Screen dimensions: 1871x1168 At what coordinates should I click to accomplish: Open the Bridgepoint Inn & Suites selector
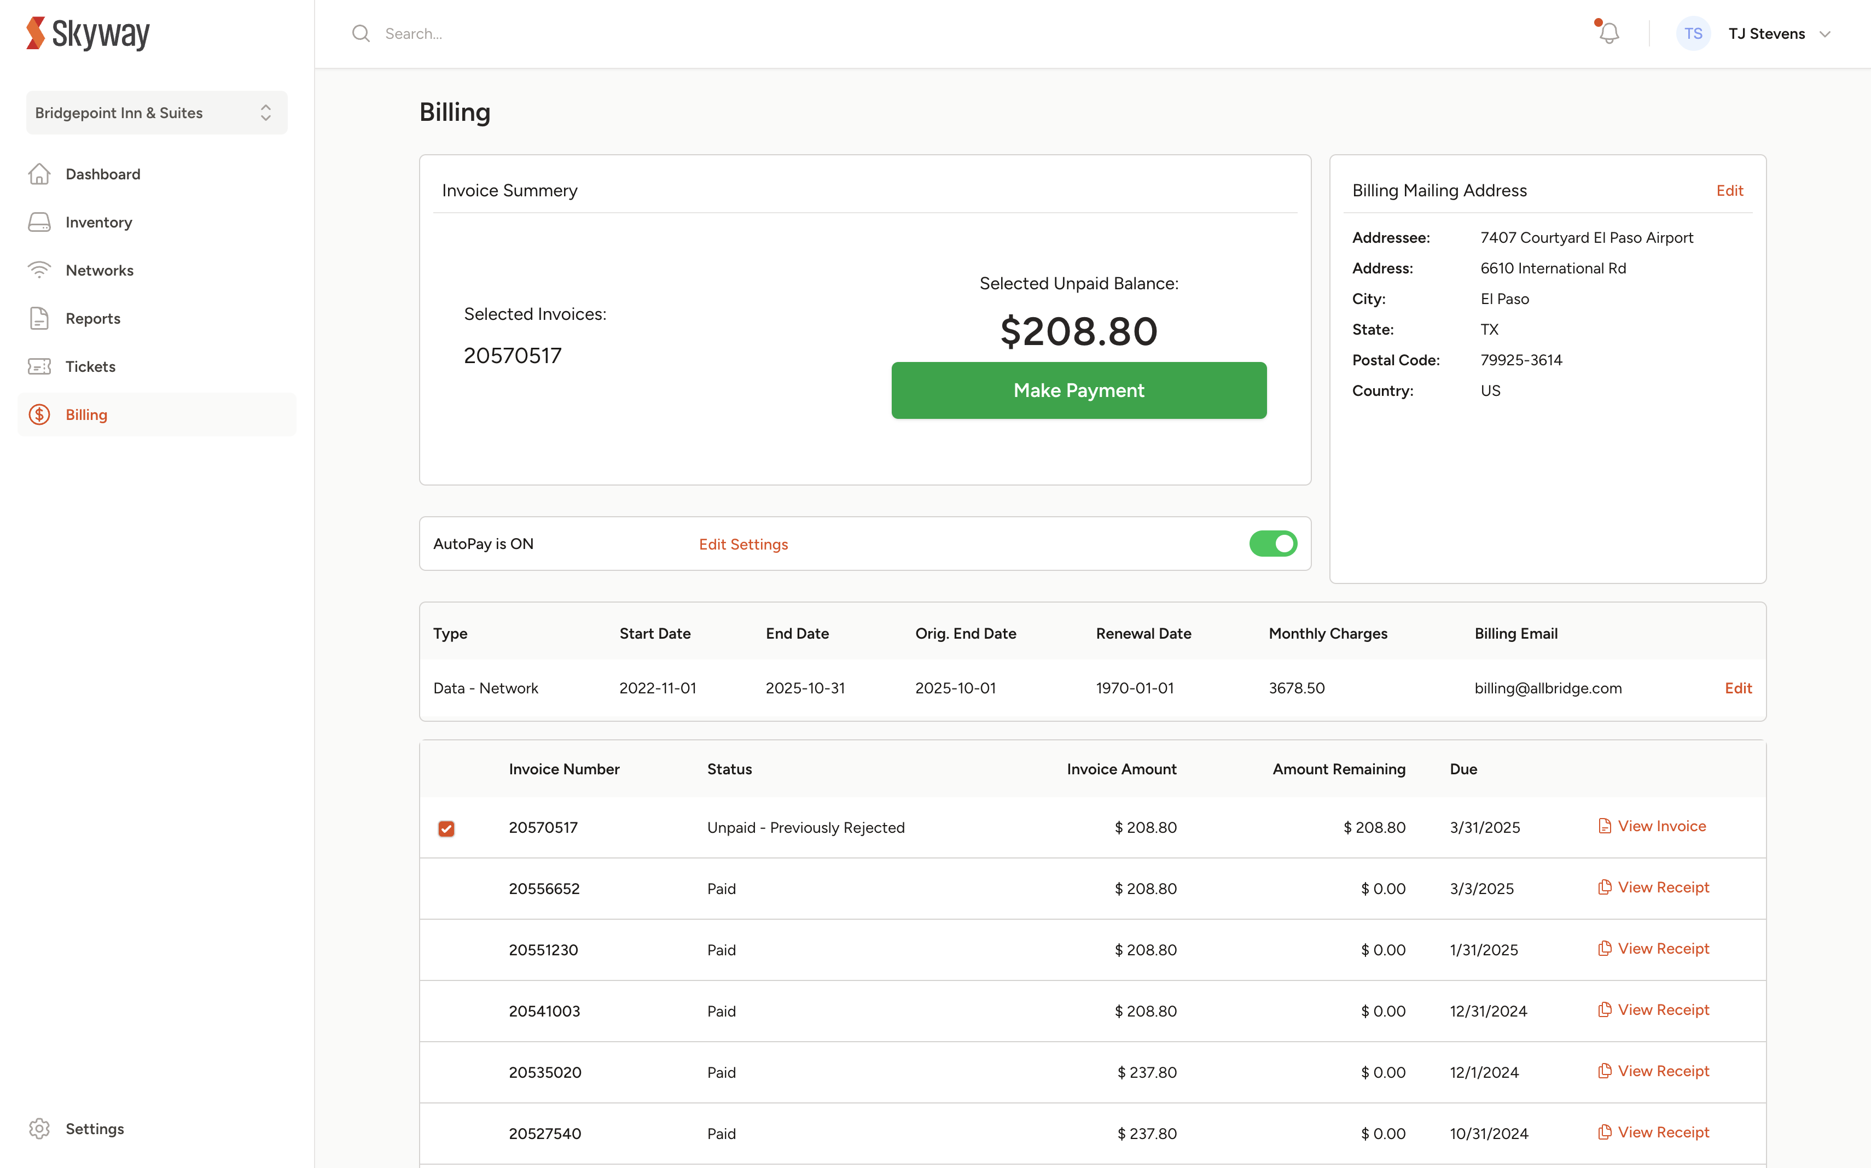157,113
